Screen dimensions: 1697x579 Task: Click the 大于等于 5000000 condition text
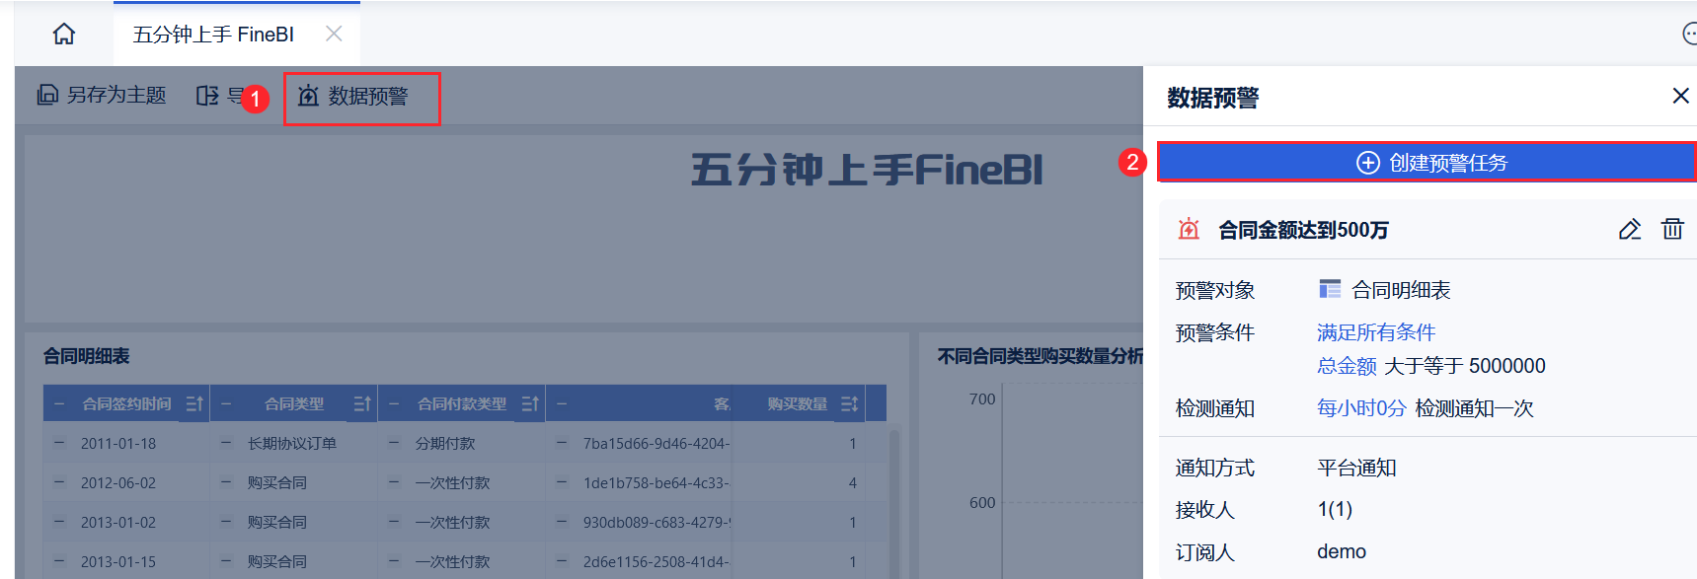[x=1465, y=366]
